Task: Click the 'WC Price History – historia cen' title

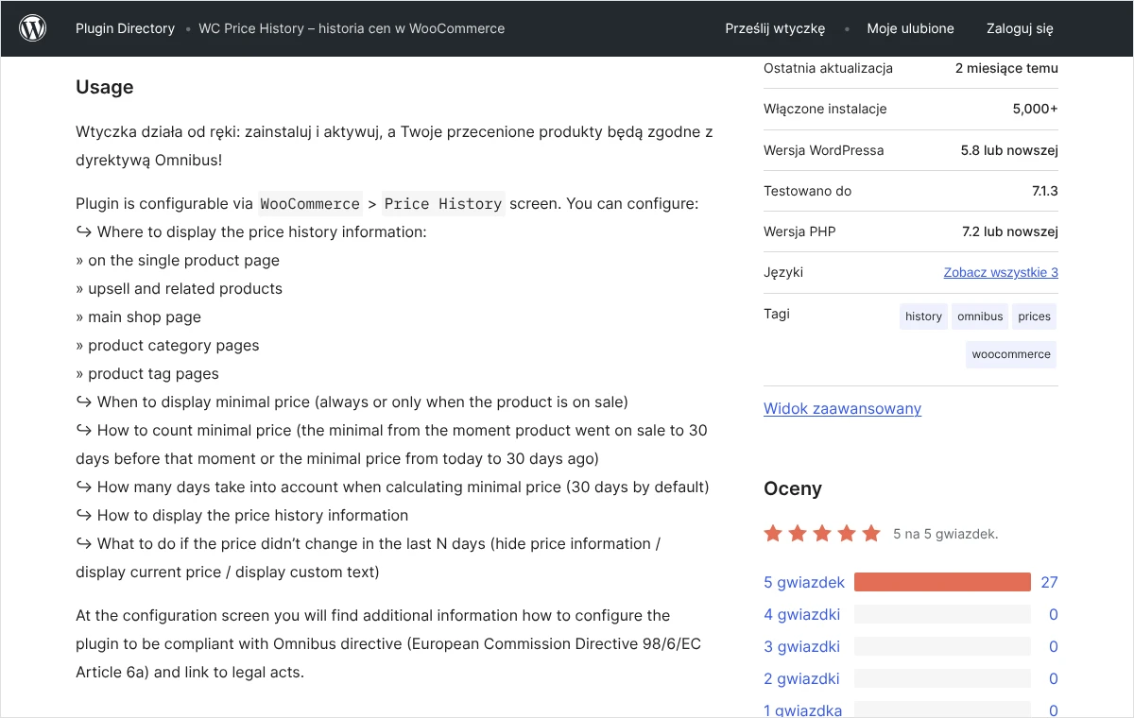Action: tap(351, 28)
